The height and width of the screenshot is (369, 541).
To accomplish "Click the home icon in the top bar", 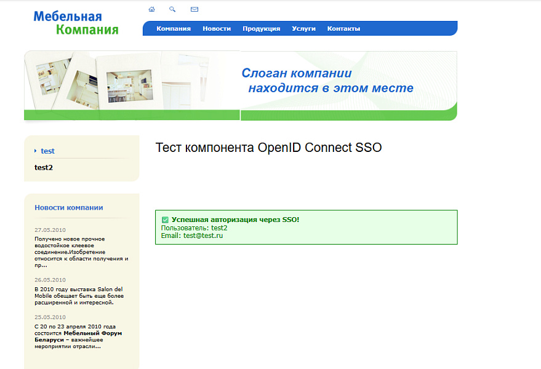I will [x=151, y=9].
